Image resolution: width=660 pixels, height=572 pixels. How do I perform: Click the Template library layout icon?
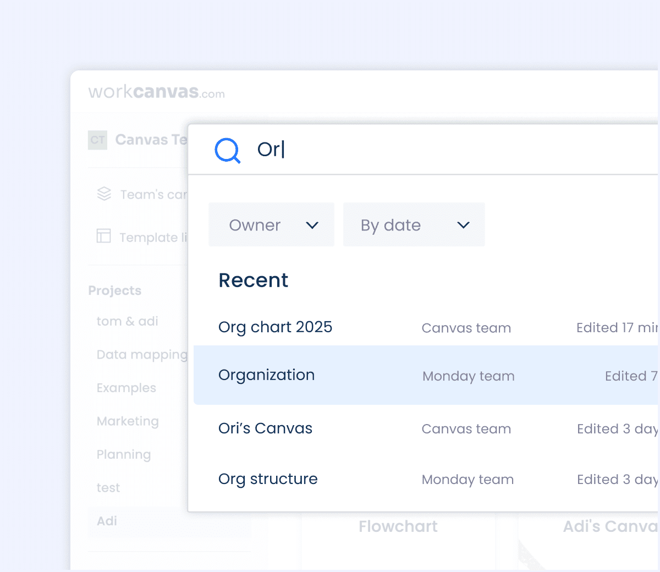104,236
